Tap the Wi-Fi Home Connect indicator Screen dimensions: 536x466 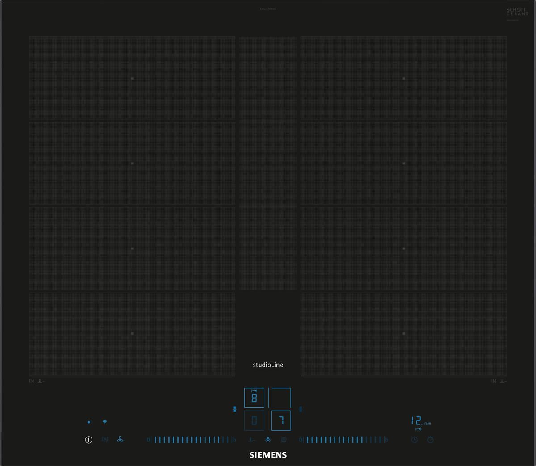point(105,422)
